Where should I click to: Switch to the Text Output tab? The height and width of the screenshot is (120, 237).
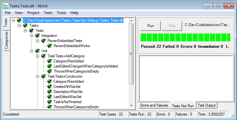click(x=207, y=105)
